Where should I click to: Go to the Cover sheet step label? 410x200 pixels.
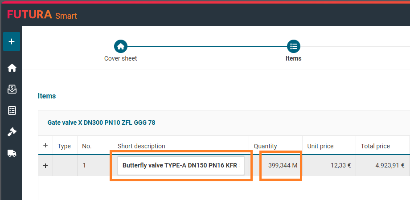coord(121,58)
